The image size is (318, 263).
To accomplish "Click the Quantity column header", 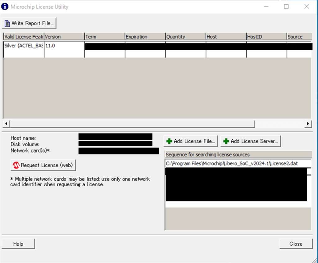I will [x=185, y=37].
